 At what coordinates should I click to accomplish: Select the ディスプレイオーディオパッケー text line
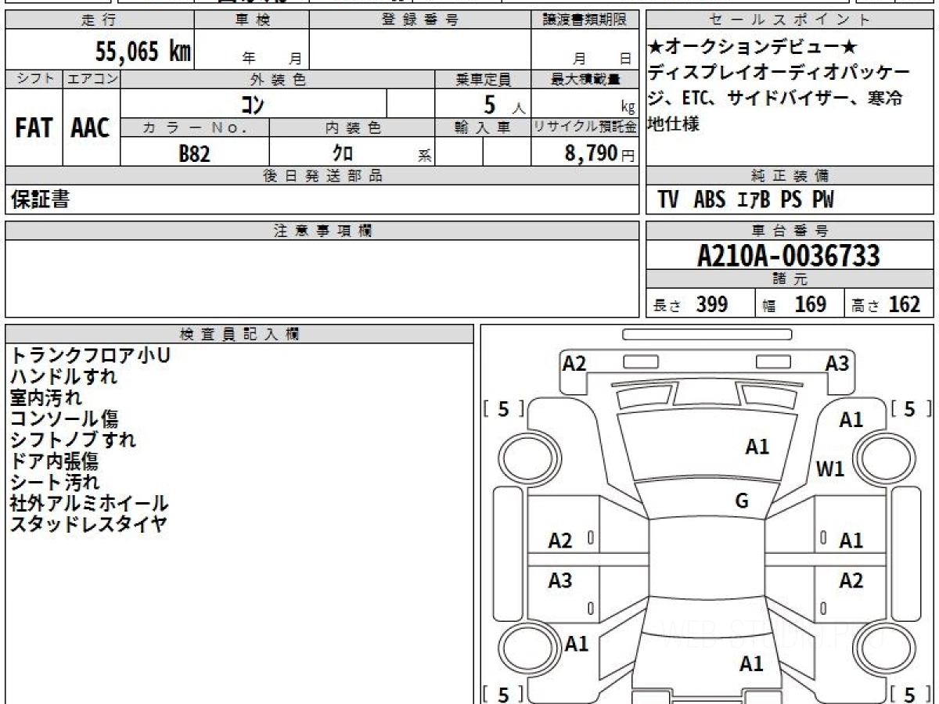point(779,73)
